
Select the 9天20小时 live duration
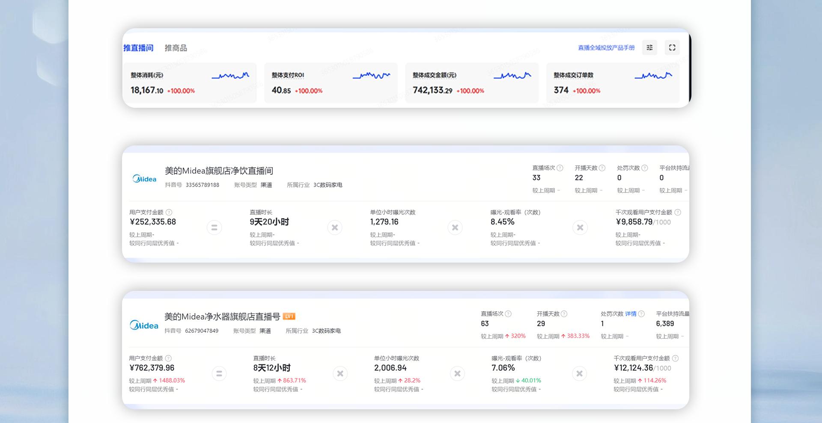(x=269, y=222)
